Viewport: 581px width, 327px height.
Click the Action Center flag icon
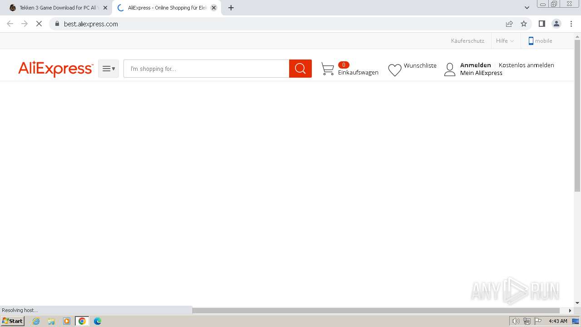[x=538, y=321]
